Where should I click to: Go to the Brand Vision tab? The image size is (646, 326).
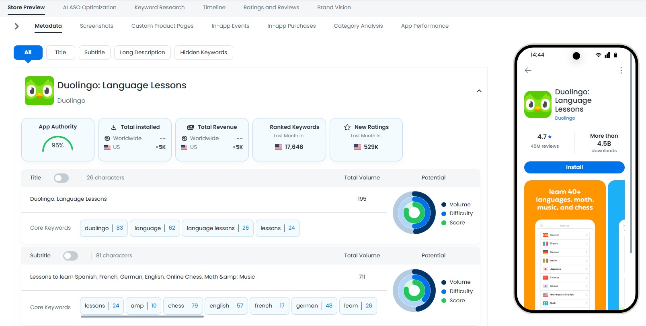click(334, 7)
